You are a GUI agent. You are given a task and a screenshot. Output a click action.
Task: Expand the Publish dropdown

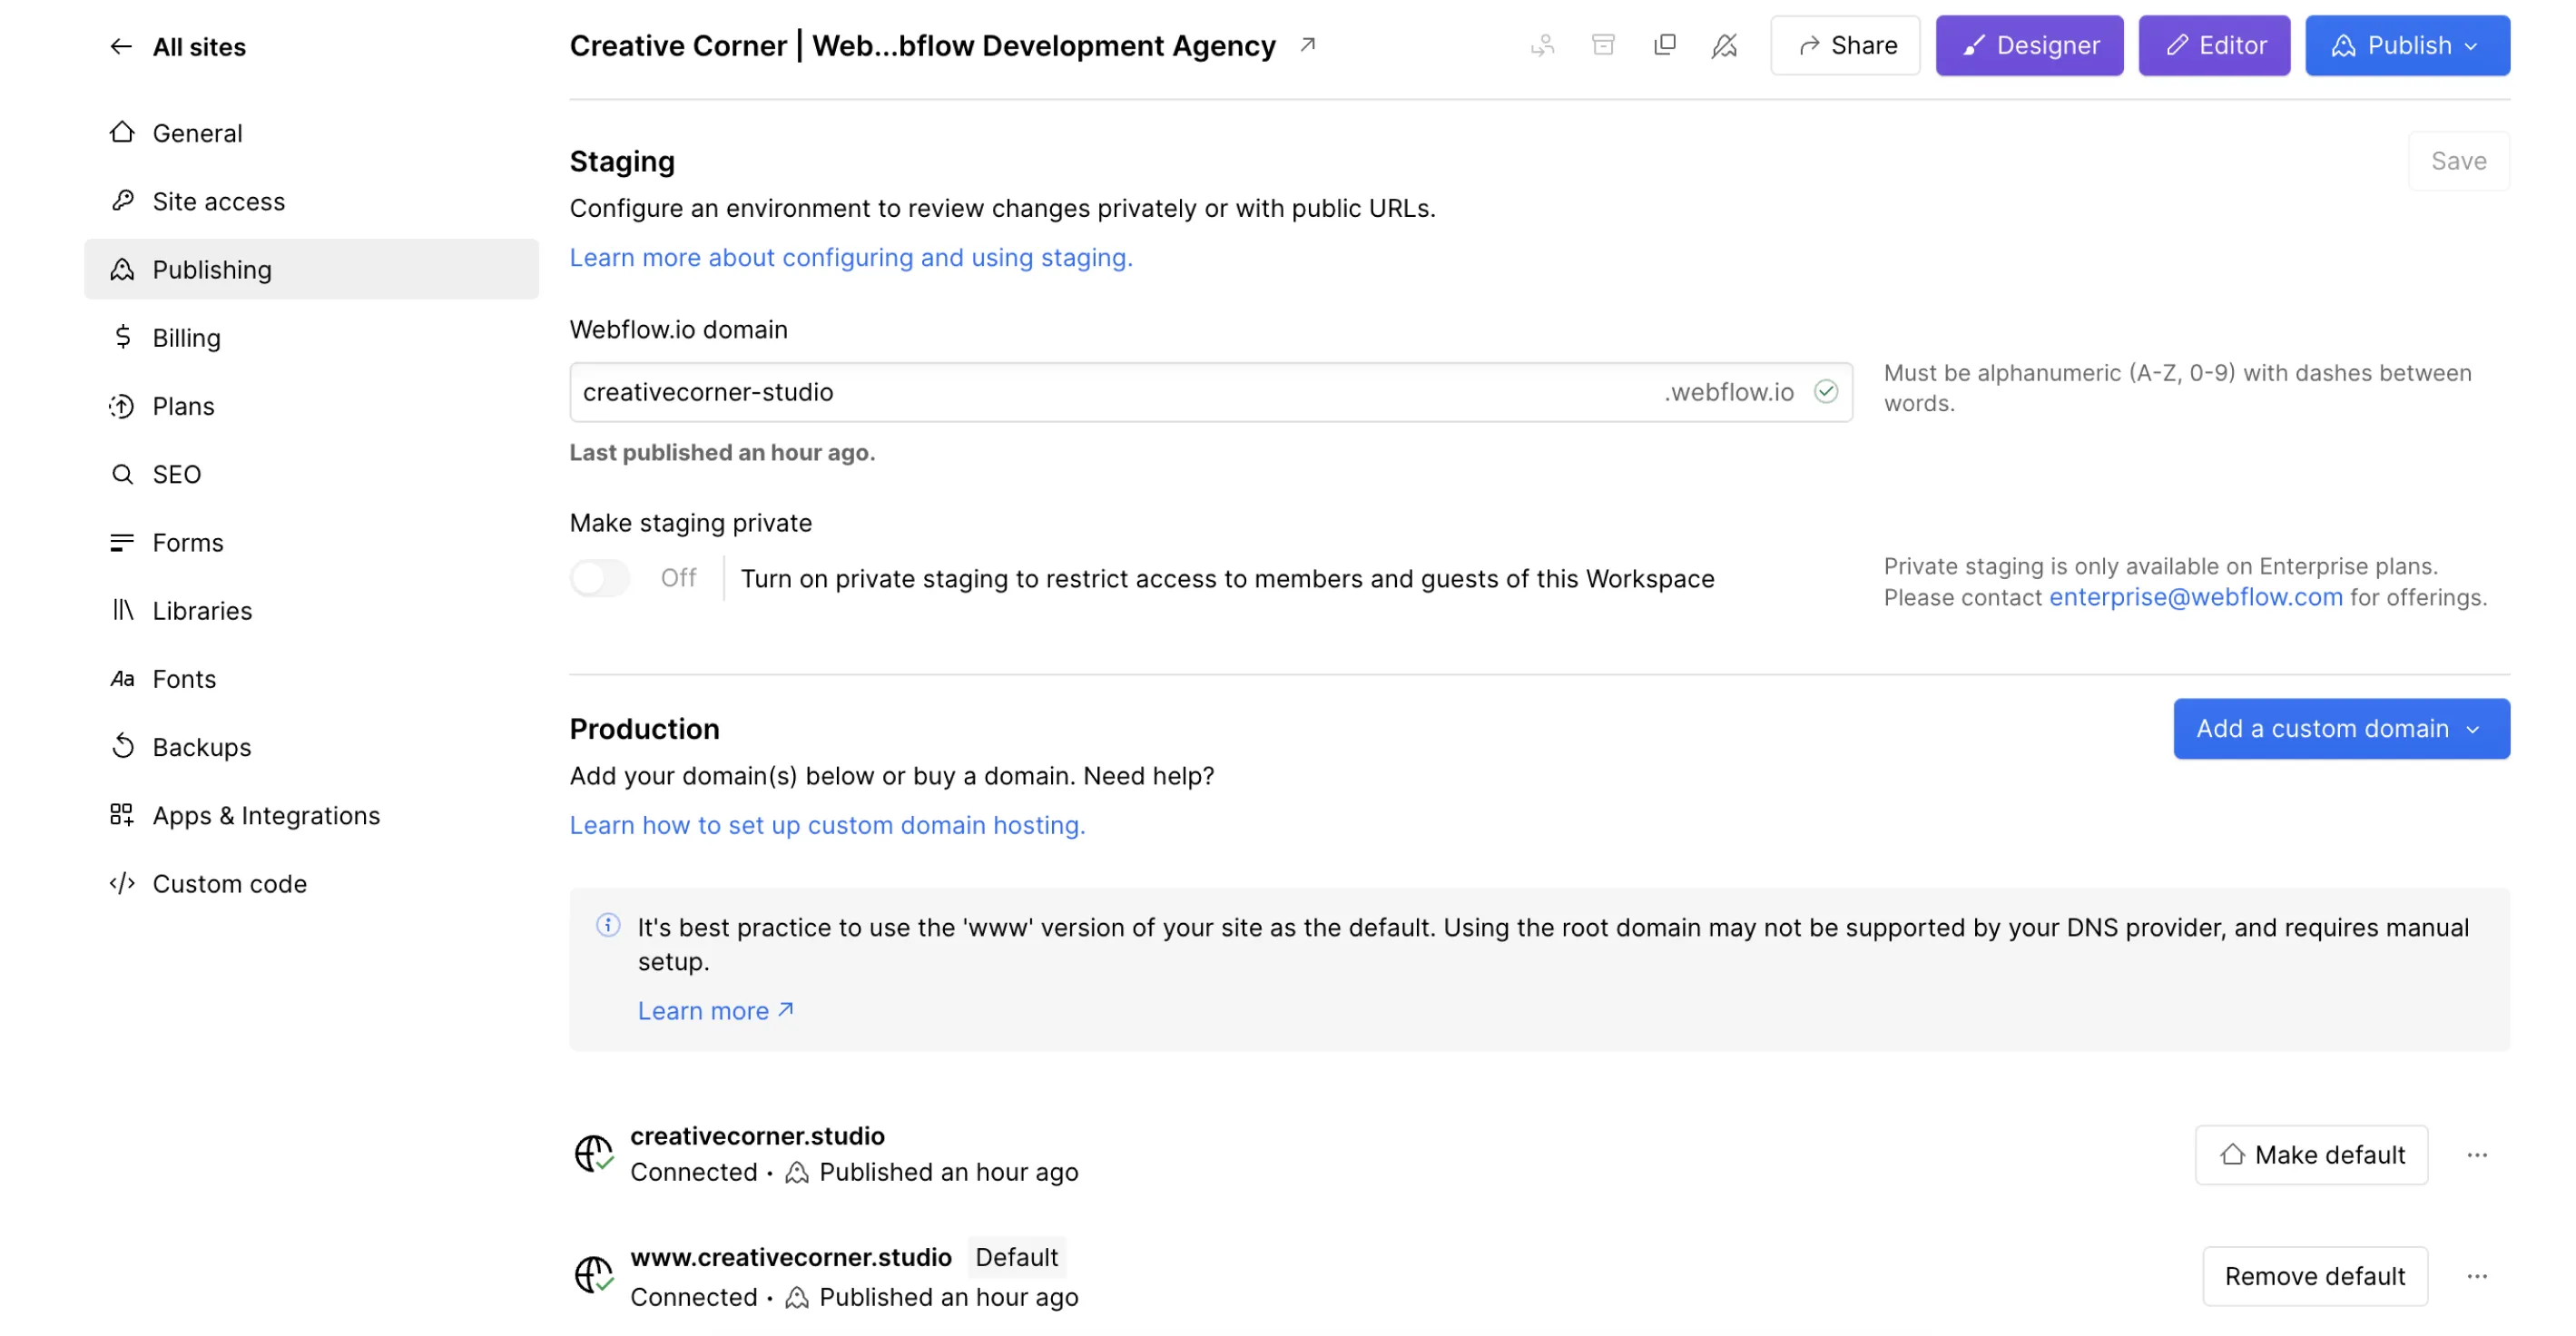pos(2407,45)
